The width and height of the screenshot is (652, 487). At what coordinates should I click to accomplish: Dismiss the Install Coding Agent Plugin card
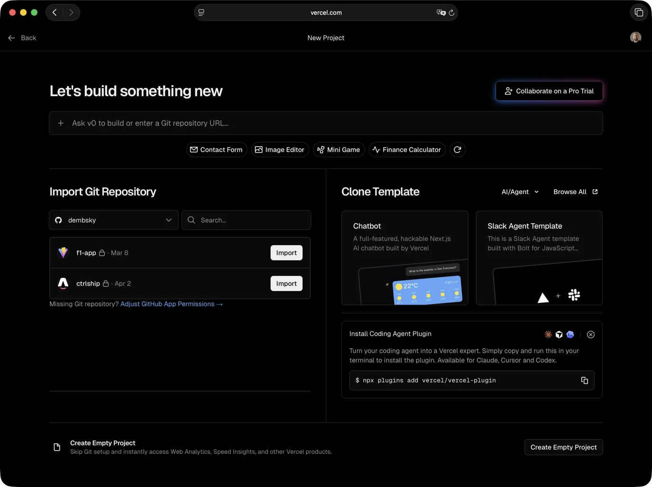(x=590, y=335)
